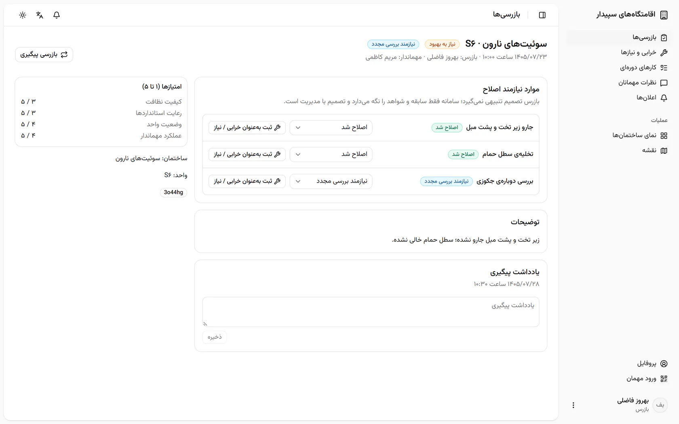Viewport: 679px width, 424px height.
Task: Toggle the light/dark theme sun icon
Action: 23,15
